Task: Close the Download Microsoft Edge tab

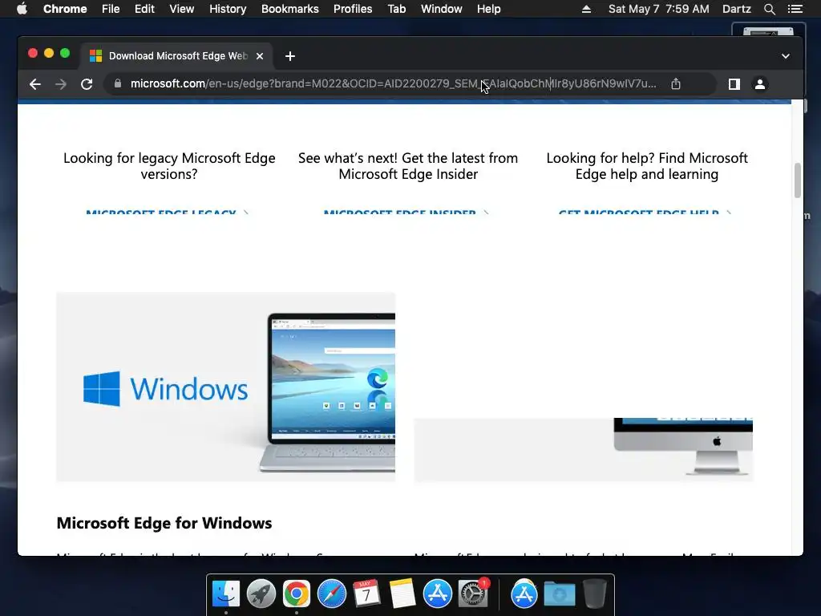Action: tap(260, 56)
